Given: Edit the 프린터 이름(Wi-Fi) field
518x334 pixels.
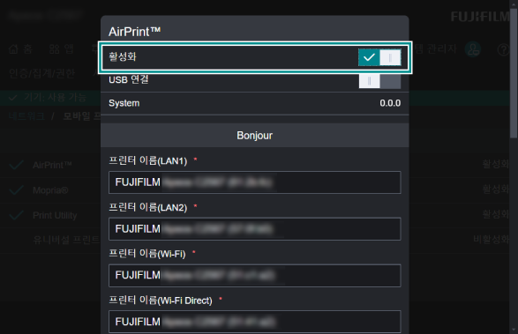Looking at the screenshot, I should click(x=255, y=275).
